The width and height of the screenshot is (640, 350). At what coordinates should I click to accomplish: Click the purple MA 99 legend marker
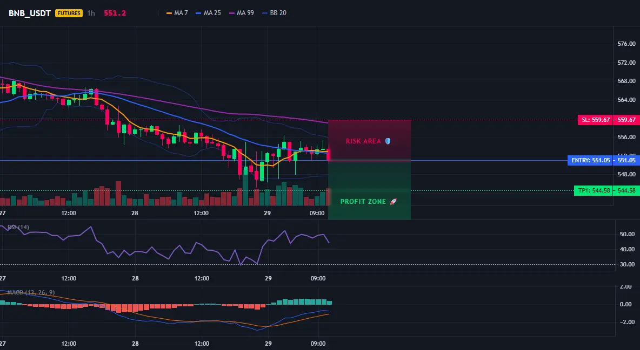(232, 13)
